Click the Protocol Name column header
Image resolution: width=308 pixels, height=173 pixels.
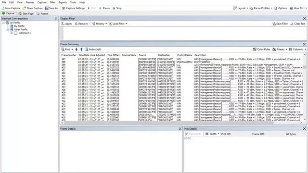point(184,55)
